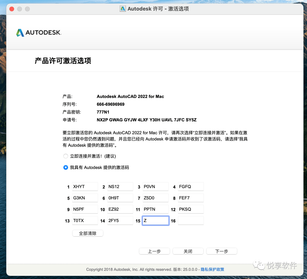307x279 pixels.
Task: Click activation code field 13 containing T0TX
Action: coord(85,221)
